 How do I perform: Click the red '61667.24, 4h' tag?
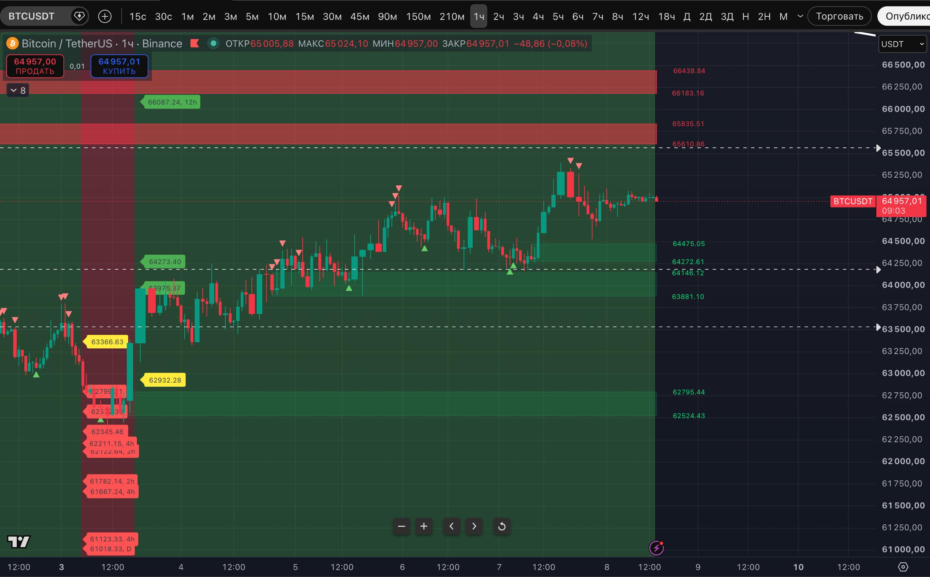pos(111,492)
